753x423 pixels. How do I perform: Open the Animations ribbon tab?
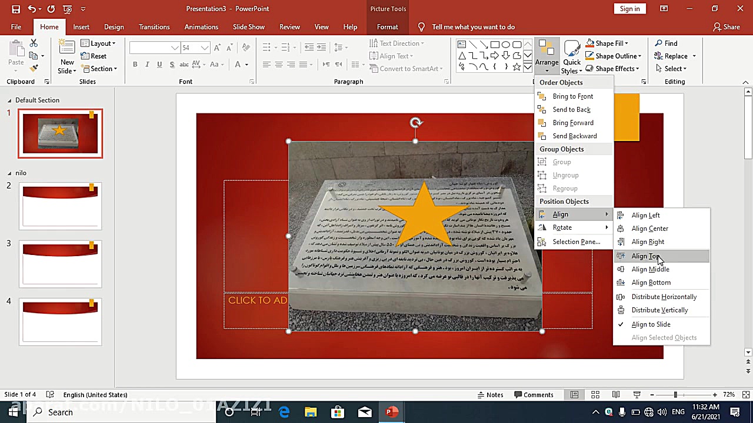201,27
